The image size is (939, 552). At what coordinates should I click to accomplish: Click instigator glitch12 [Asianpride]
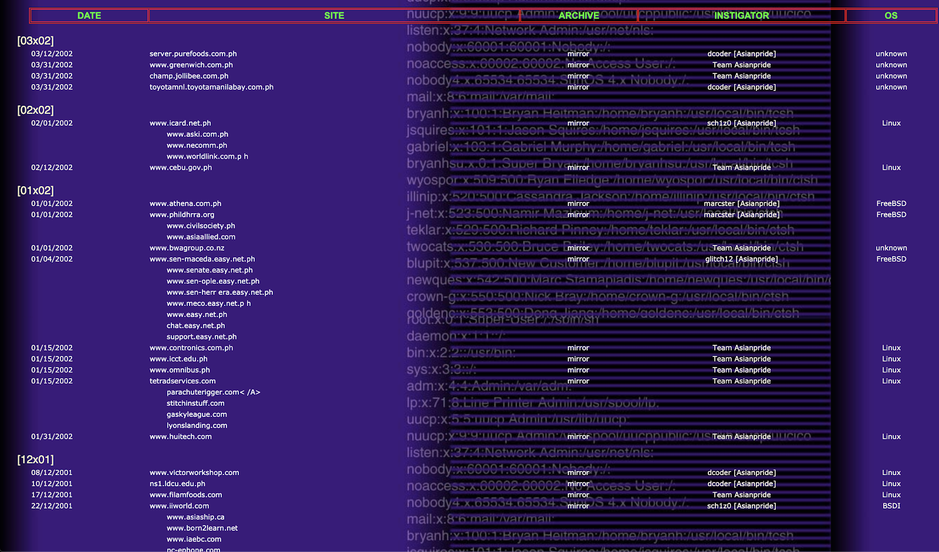pos(742,260)
